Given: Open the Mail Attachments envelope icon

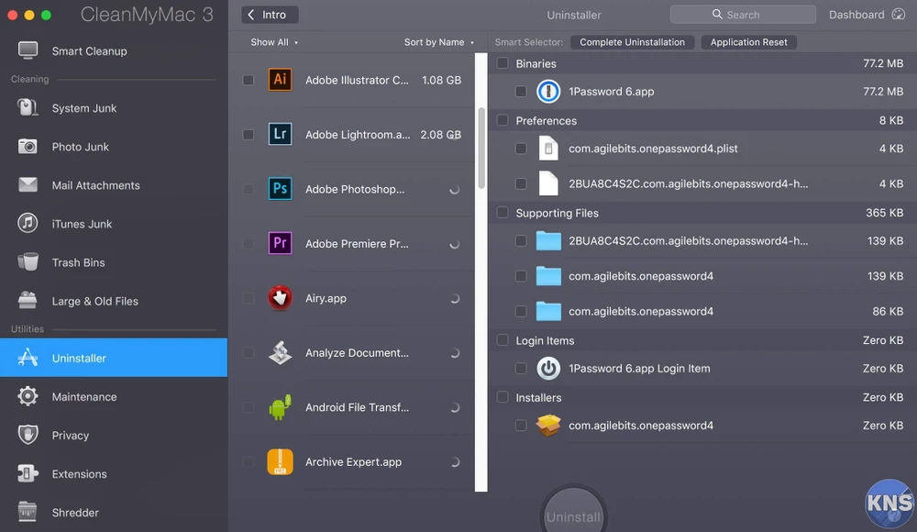Looking at the screenshot, I should [x=28, y=185].
